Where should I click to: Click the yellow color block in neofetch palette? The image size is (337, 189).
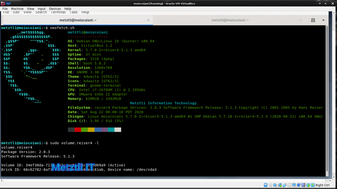click(91, 130)
